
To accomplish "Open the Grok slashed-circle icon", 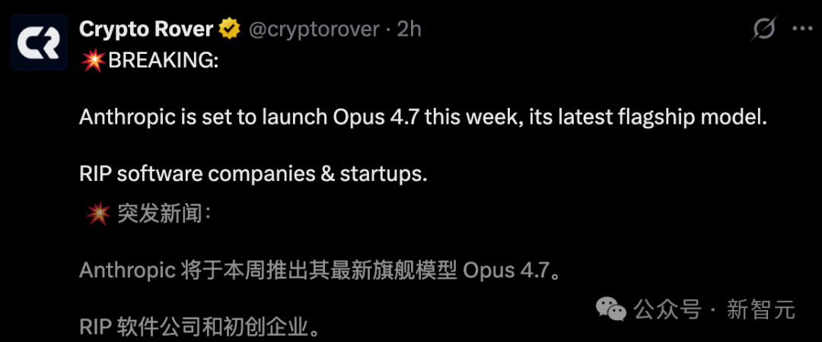I will (763, 30).
